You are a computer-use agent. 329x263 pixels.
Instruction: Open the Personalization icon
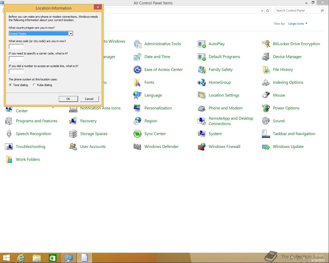coord(138,108)
